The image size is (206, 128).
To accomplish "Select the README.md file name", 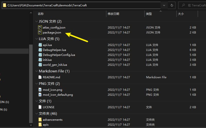I will tap(51, 77).
